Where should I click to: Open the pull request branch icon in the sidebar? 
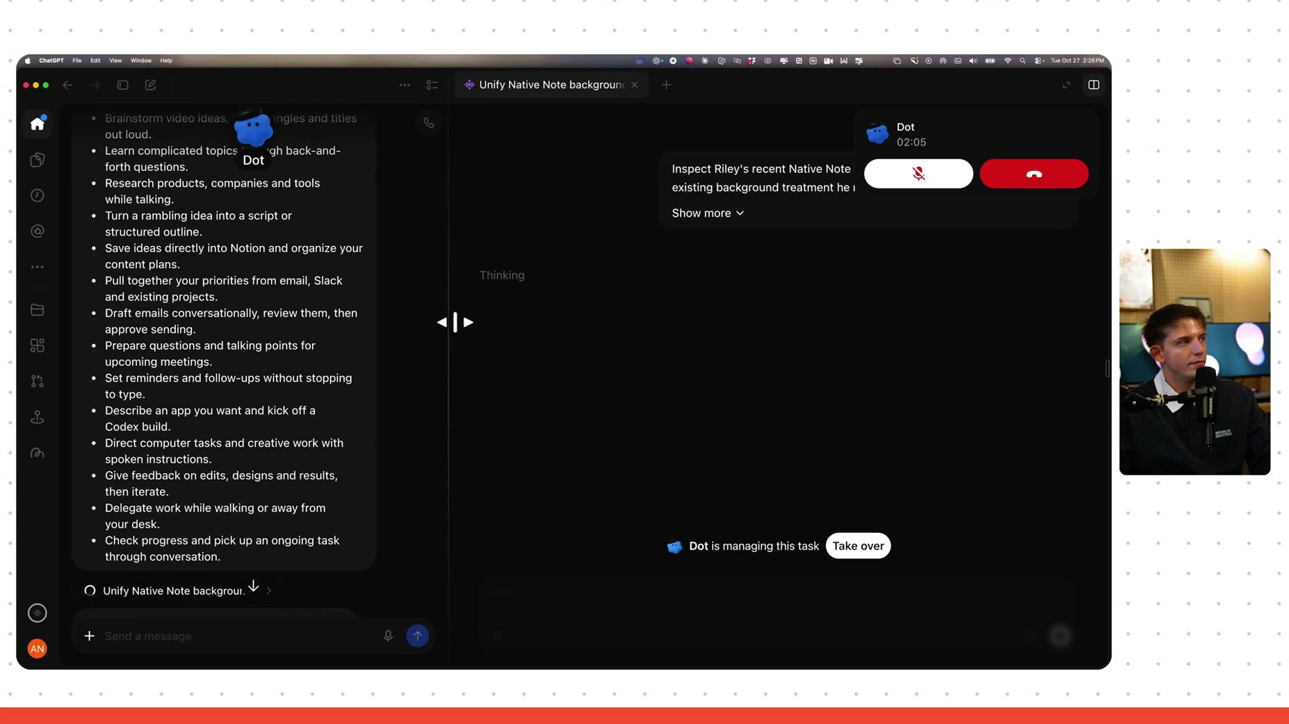coord(38,381)
